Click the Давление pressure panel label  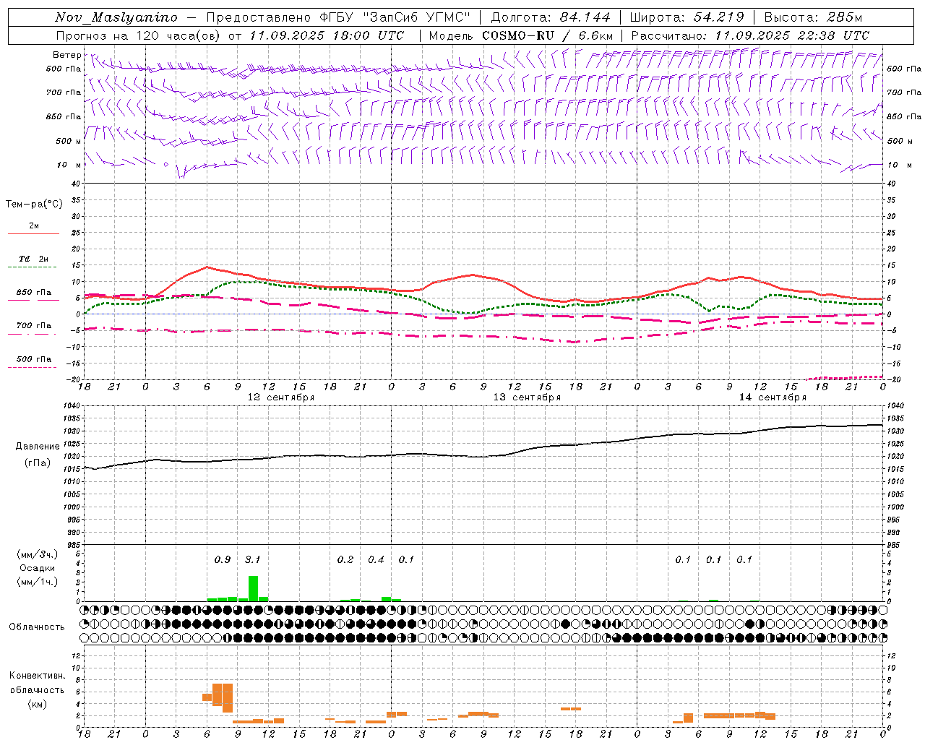pyautogui.click(x=38, y=447)
